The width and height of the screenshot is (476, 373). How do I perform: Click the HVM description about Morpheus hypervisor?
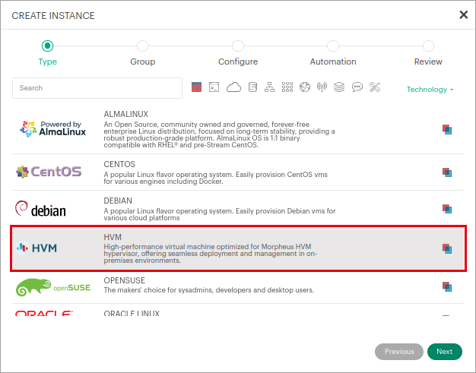pos(211,254)
